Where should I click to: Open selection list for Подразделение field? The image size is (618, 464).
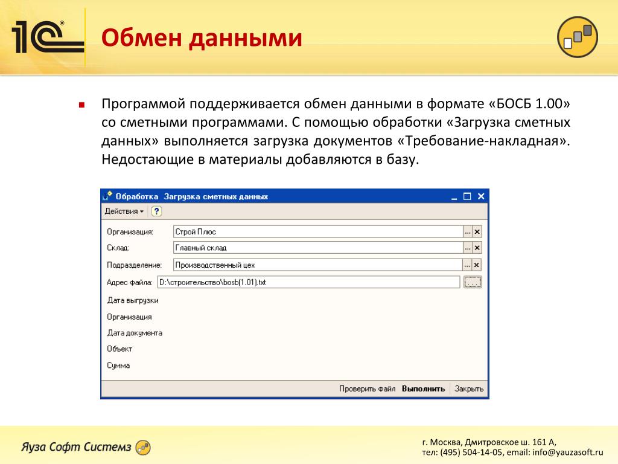[x=467, y=265]
